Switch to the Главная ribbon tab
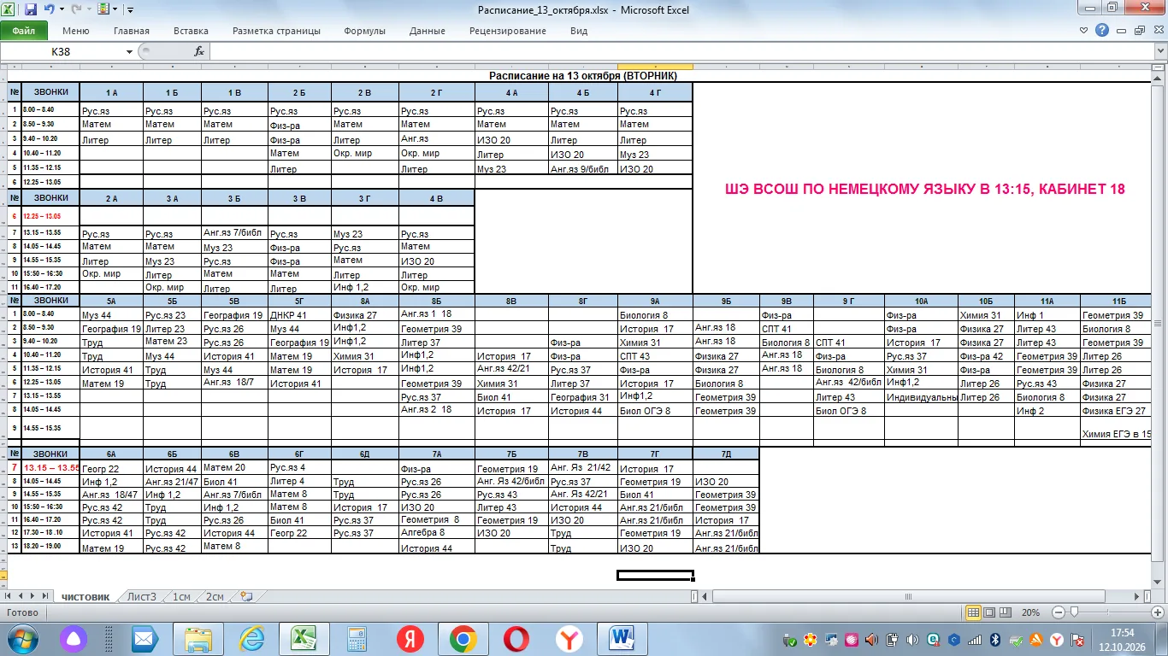The height and width of the screenshot is (656, 1168). pyautogui.click(x=132, y=31)
